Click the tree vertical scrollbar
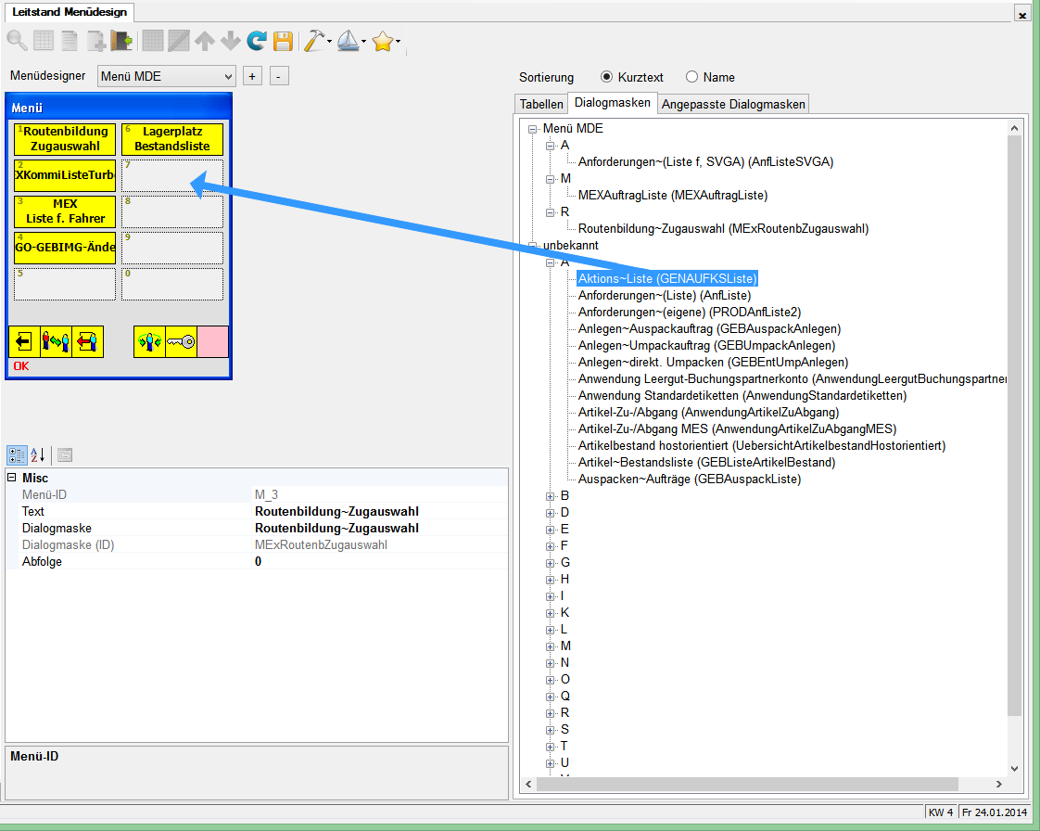Screen dimensions: 1040x831 (x=1014, y=425)
